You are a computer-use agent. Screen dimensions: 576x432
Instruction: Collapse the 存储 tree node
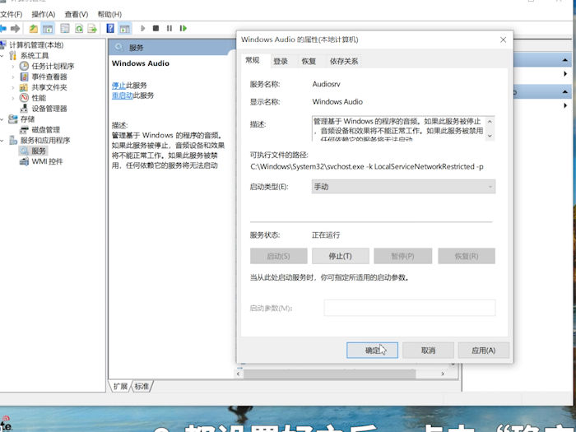[x=3, y=119]
